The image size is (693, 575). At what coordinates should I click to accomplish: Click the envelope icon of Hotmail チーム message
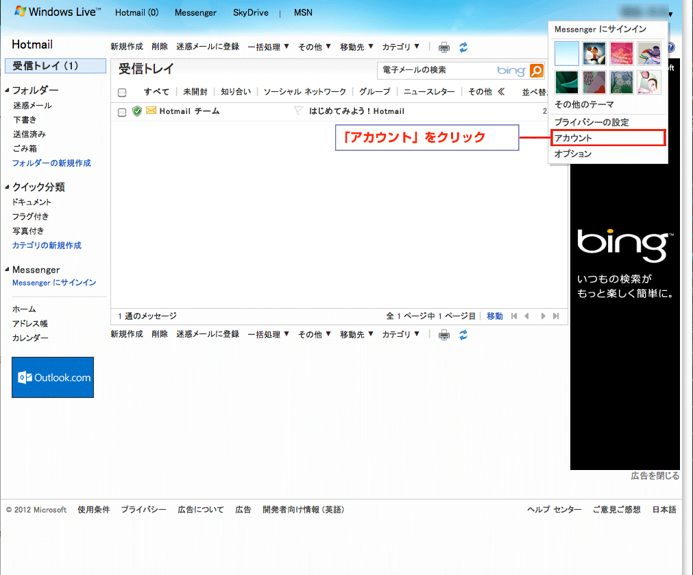point(151,110)
